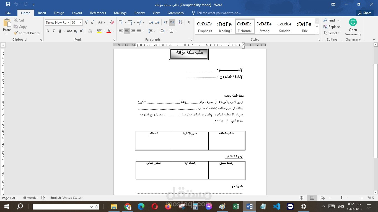Open the Ribbon Display Options icon
The width and height of the screenshot is (378, 212).
[x=333, y=4]
